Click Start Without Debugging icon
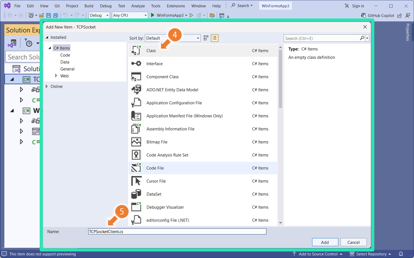The image size is (414, 258). click(191, 15)
